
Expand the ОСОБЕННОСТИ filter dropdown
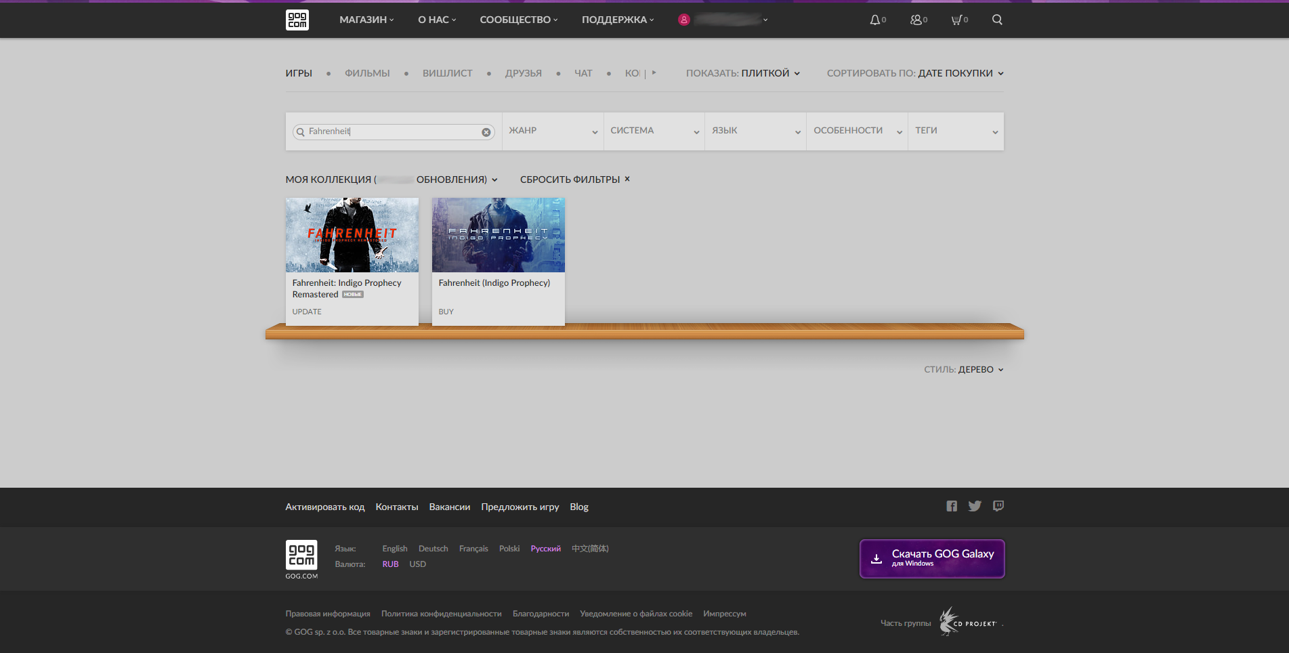click(x=858, y=131)
